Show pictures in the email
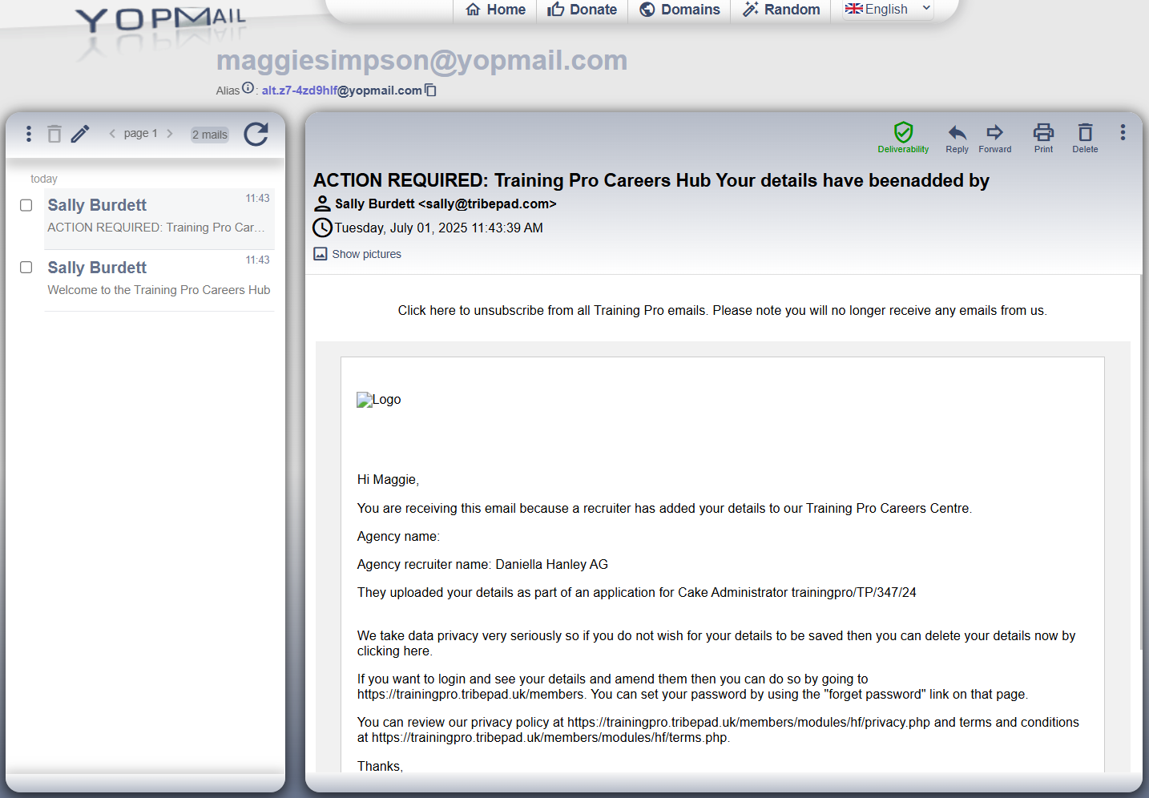This screenshot has width=1149, height=798. pos(357,254)
